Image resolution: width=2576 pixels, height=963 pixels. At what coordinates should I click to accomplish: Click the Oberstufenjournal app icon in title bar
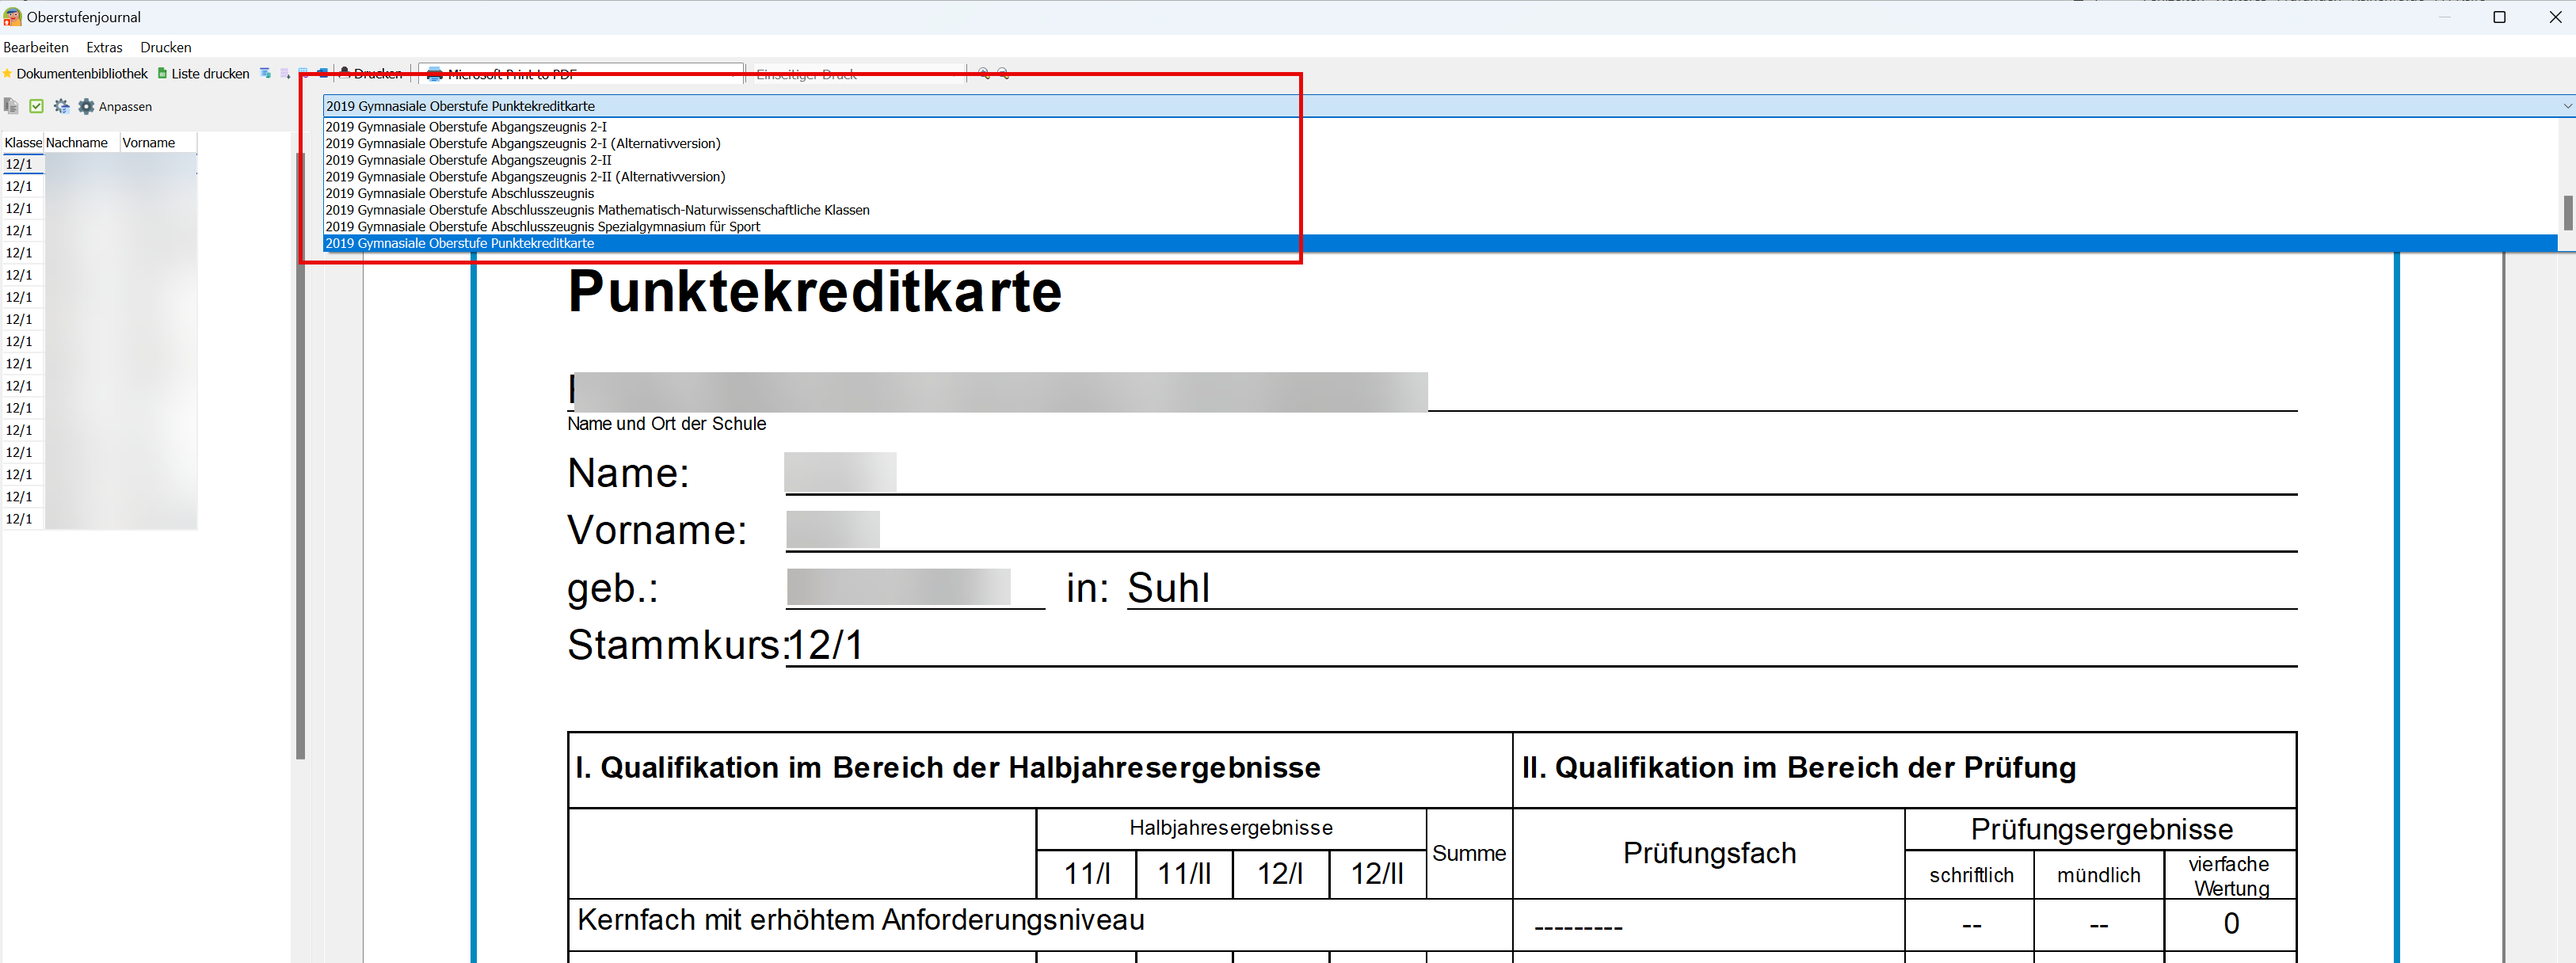point(12,17)
